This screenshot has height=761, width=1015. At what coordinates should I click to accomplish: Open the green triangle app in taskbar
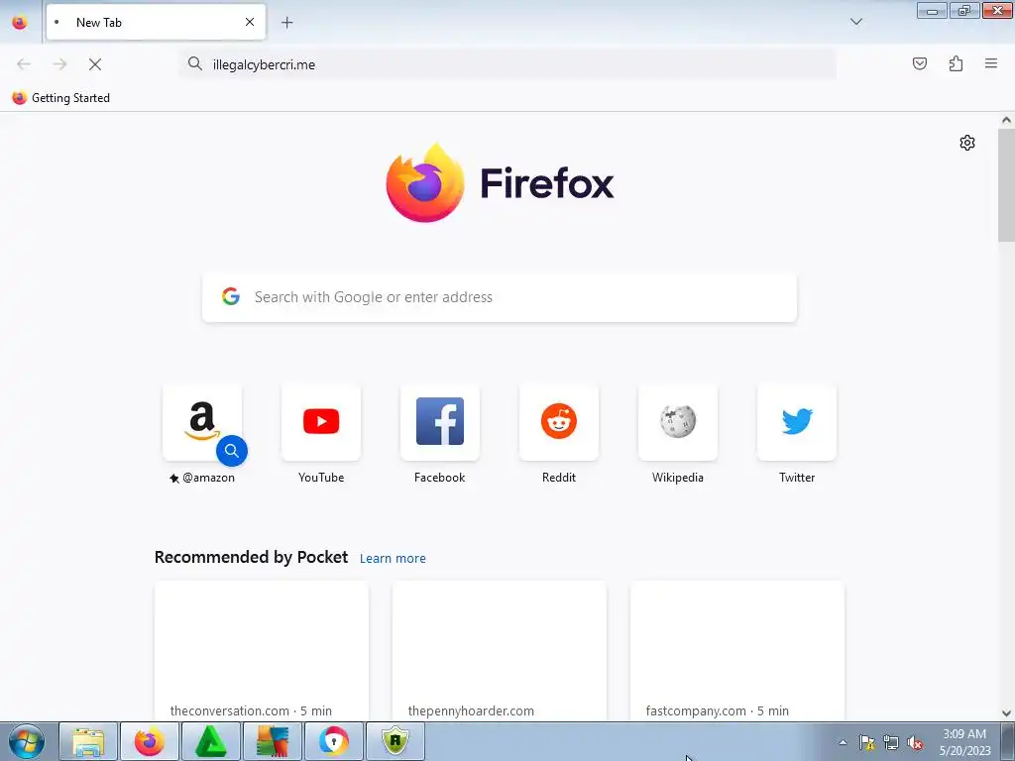[211, 741]
